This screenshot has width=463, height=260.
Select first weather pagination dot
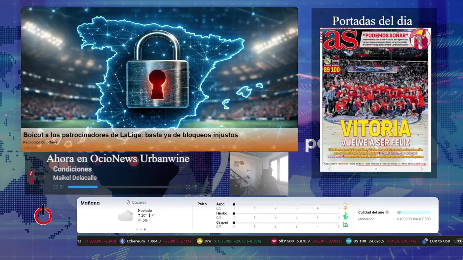coord(137,229)
